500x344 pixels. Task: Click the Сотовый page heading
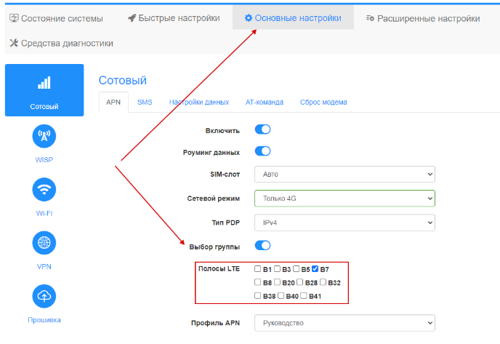[x=122, y=81]
